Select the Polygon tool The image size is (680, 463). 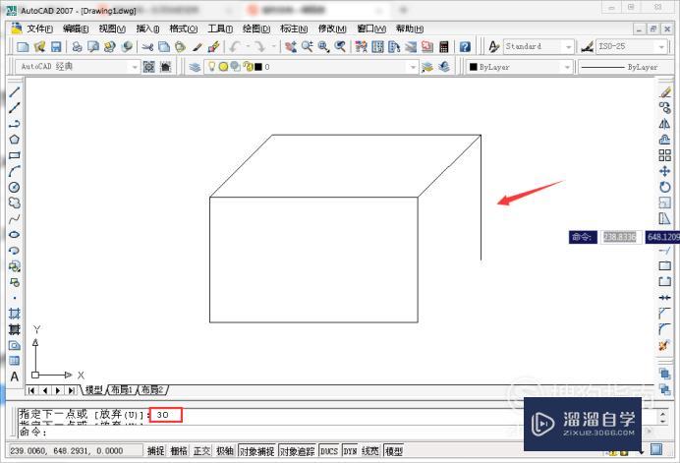15,140
